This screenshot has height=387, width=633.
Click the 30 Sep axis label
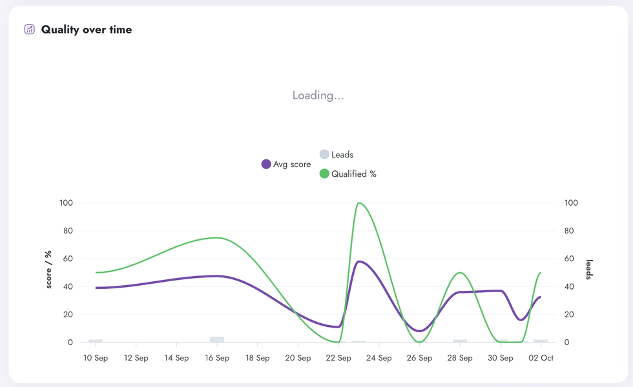click(x=501, y=357)
